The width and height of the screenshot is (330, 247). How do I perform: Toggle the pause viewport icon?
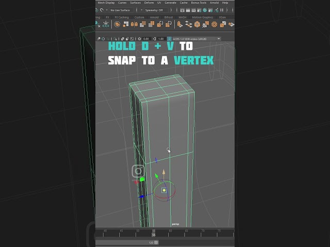[222, 10]
